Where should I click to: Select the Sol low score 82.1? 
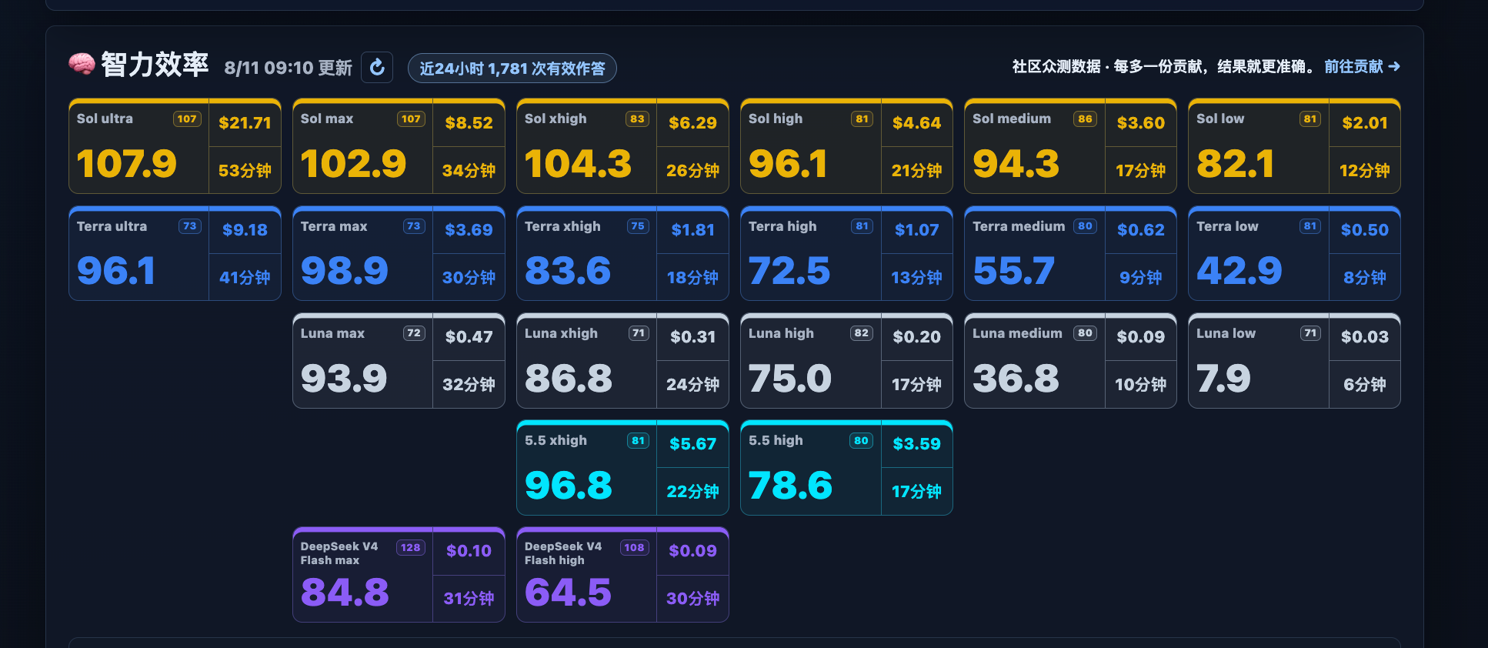tap(1235, 164)
